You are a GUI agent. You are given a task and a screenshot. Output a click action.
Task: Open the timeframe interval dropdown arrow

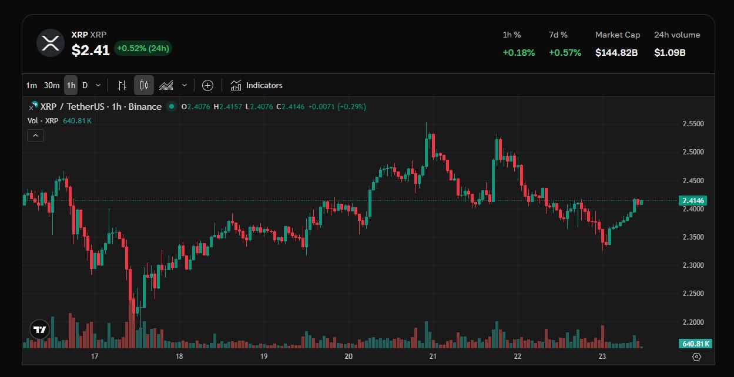click(98, 85)
